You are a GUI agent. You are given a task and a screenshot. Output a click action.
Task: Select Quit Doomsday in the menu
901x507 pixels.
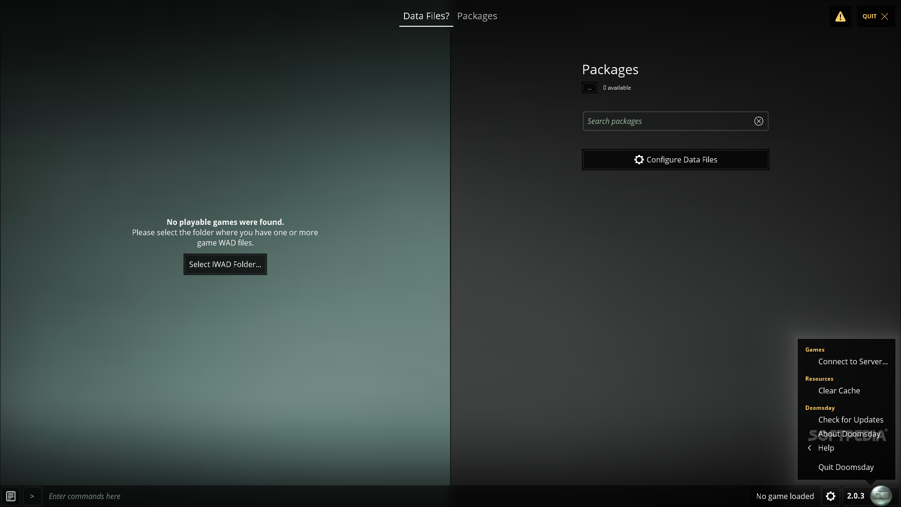tap(846, 467)
